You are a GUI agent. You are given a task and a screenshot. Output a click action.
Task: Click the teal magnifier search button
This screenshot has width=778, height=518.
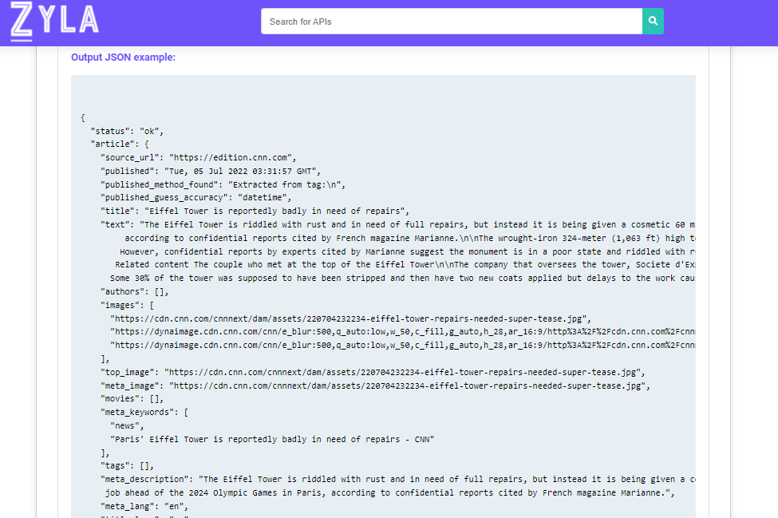pyautogui.click(x=653, y=22)
